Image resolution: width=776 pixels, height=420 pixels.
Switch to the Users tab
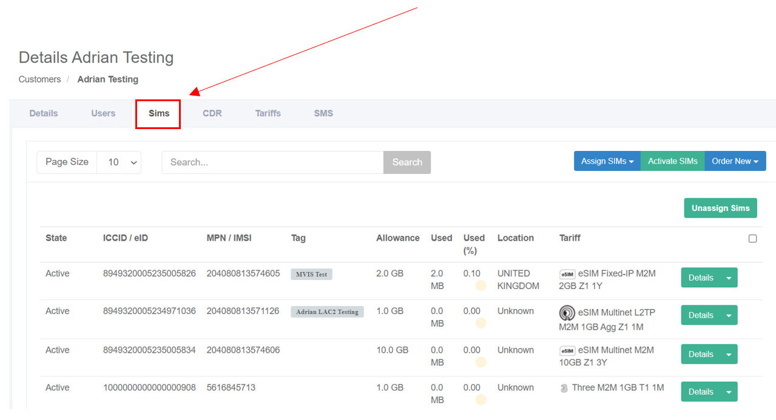click(103, 113)
